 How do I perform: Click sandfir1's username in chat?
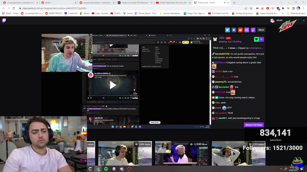pos(223,118)
